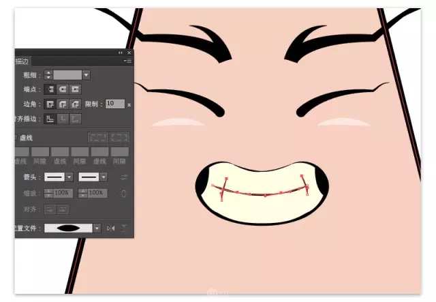Click the miter limit (限制) input field
The image size is (436, 302).
[x=114, y=104]
